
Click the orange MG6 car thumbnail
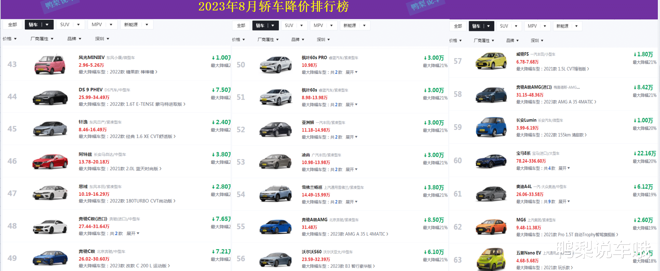[491, 227]
